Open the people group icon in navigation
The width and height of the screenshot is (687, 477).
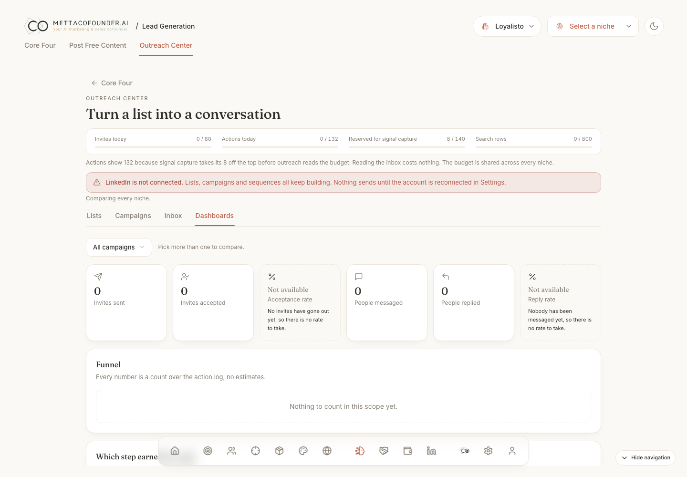[x=232, y=451]
